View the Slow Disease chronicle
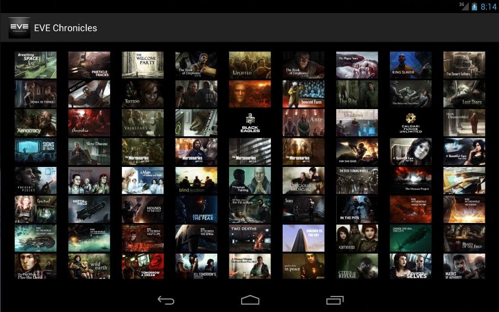The width and height of the screenshot is (499, 312). click(89, 151)
